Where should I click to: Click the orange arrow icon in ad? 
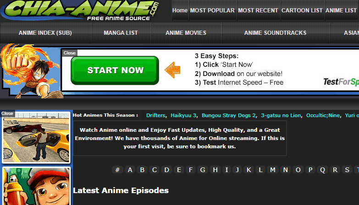pos(173,70)
